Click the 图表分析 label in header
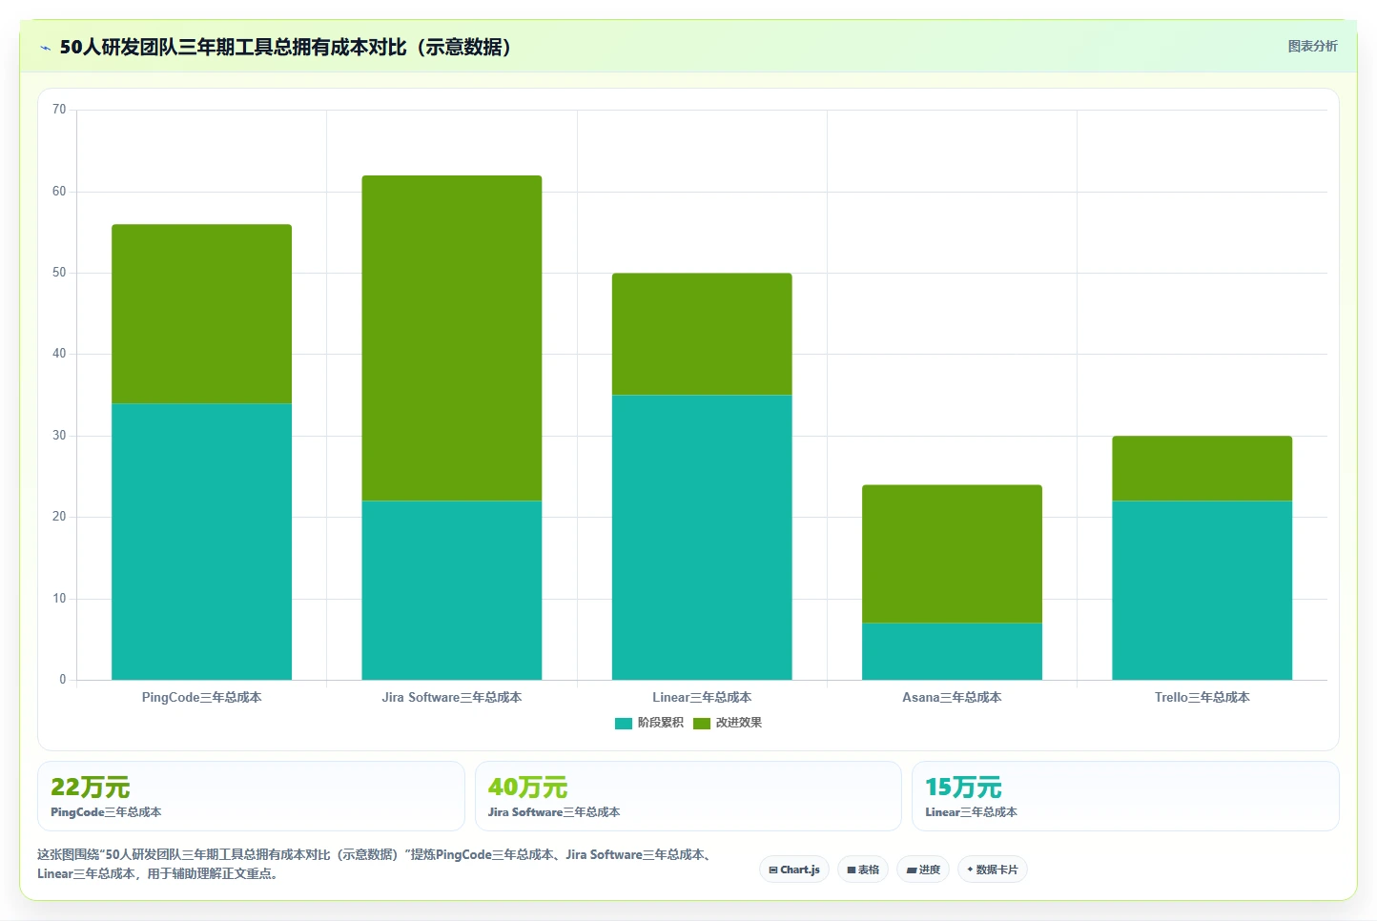The image size is (1377, 921). pyautogui.click(x=1312, y=46)
